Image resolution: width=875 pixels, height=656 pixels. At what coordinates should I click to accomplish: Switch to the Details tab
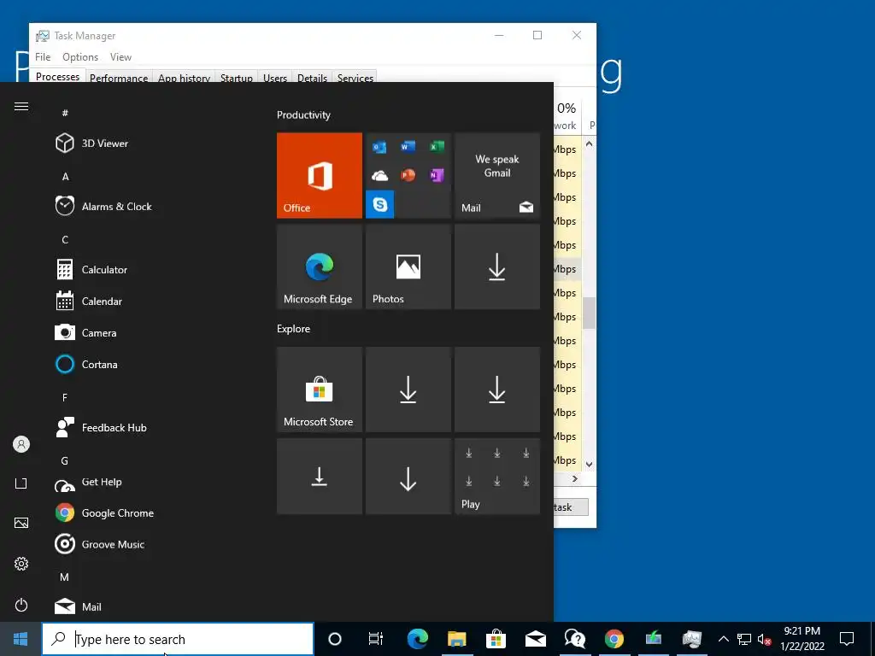pyautogui.click(x=313, y=78)
